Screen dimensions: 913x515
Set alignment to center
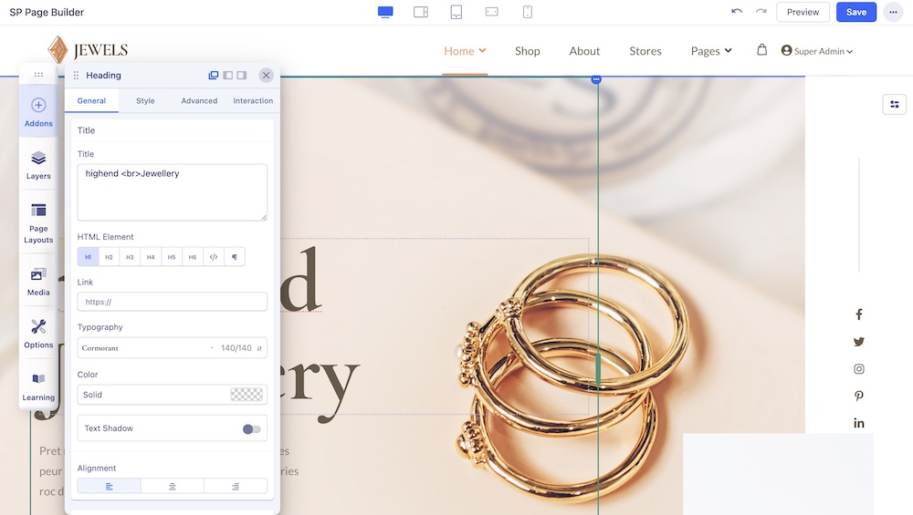click(173, 486)
